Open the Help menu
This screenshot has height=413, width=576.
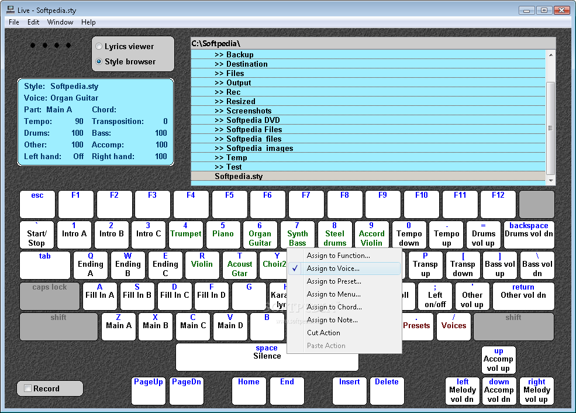(88, 22)
